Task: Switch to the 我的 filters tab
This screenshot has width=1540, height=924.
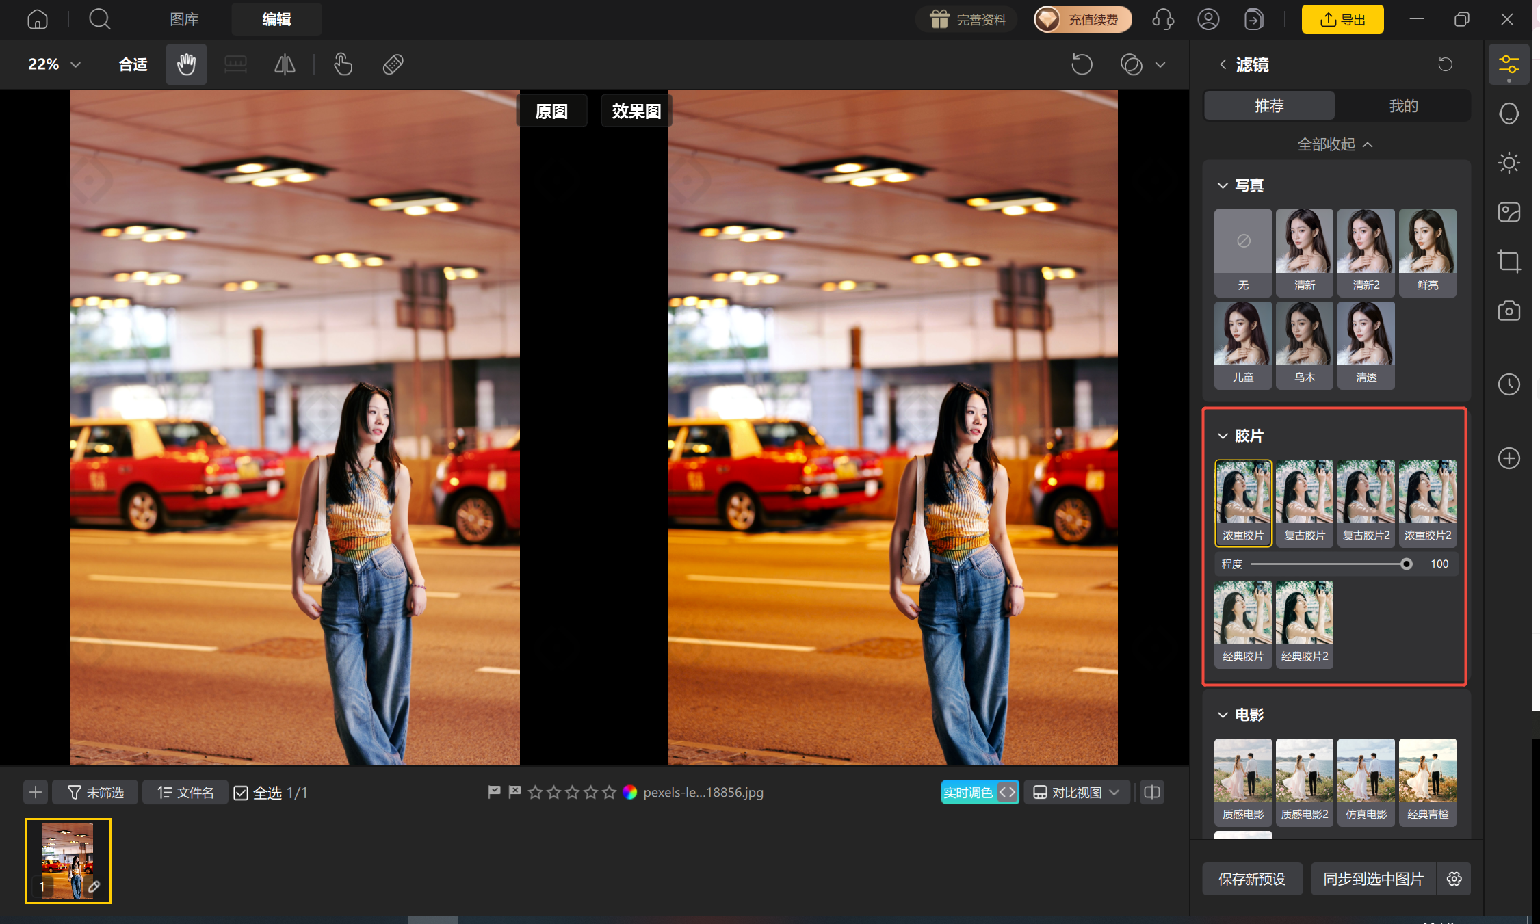Action: pos(1402,106)
